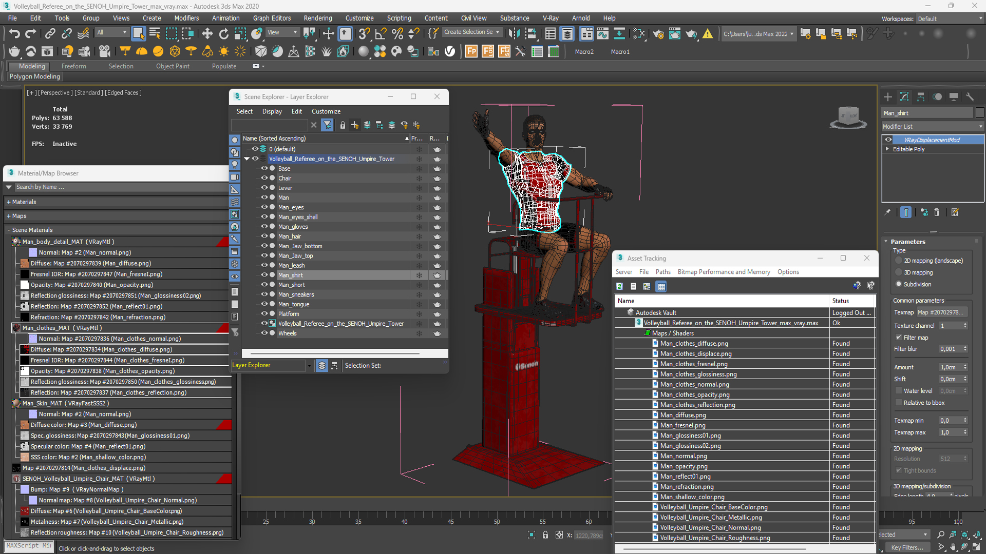Select the Rotate transform tool

pyautogui.click(x=223, y=34)
